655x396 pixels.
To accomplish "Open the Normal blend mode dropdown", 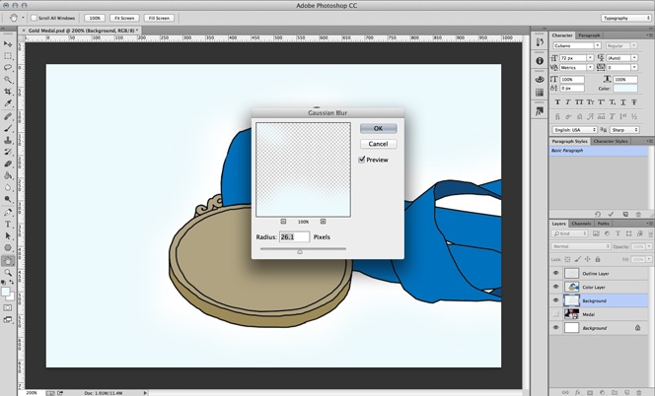I will click(x=581, y=246).
